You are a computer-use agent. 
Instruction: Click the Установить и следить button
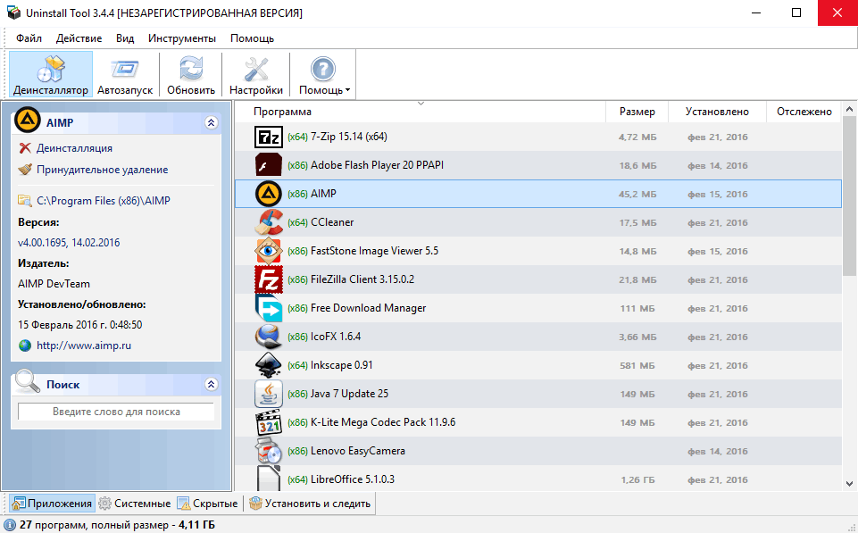click(311, 504)
